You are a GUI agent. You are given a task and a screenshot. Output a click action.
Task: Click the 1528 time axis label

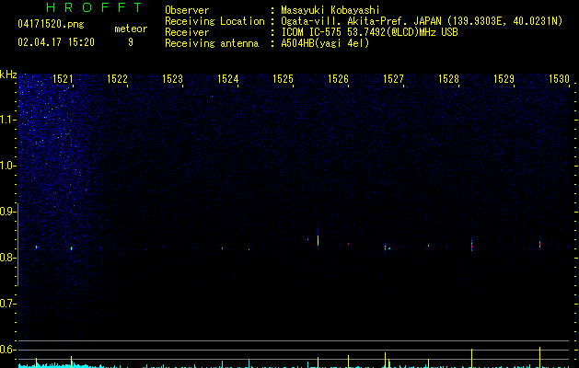(448, 78)
